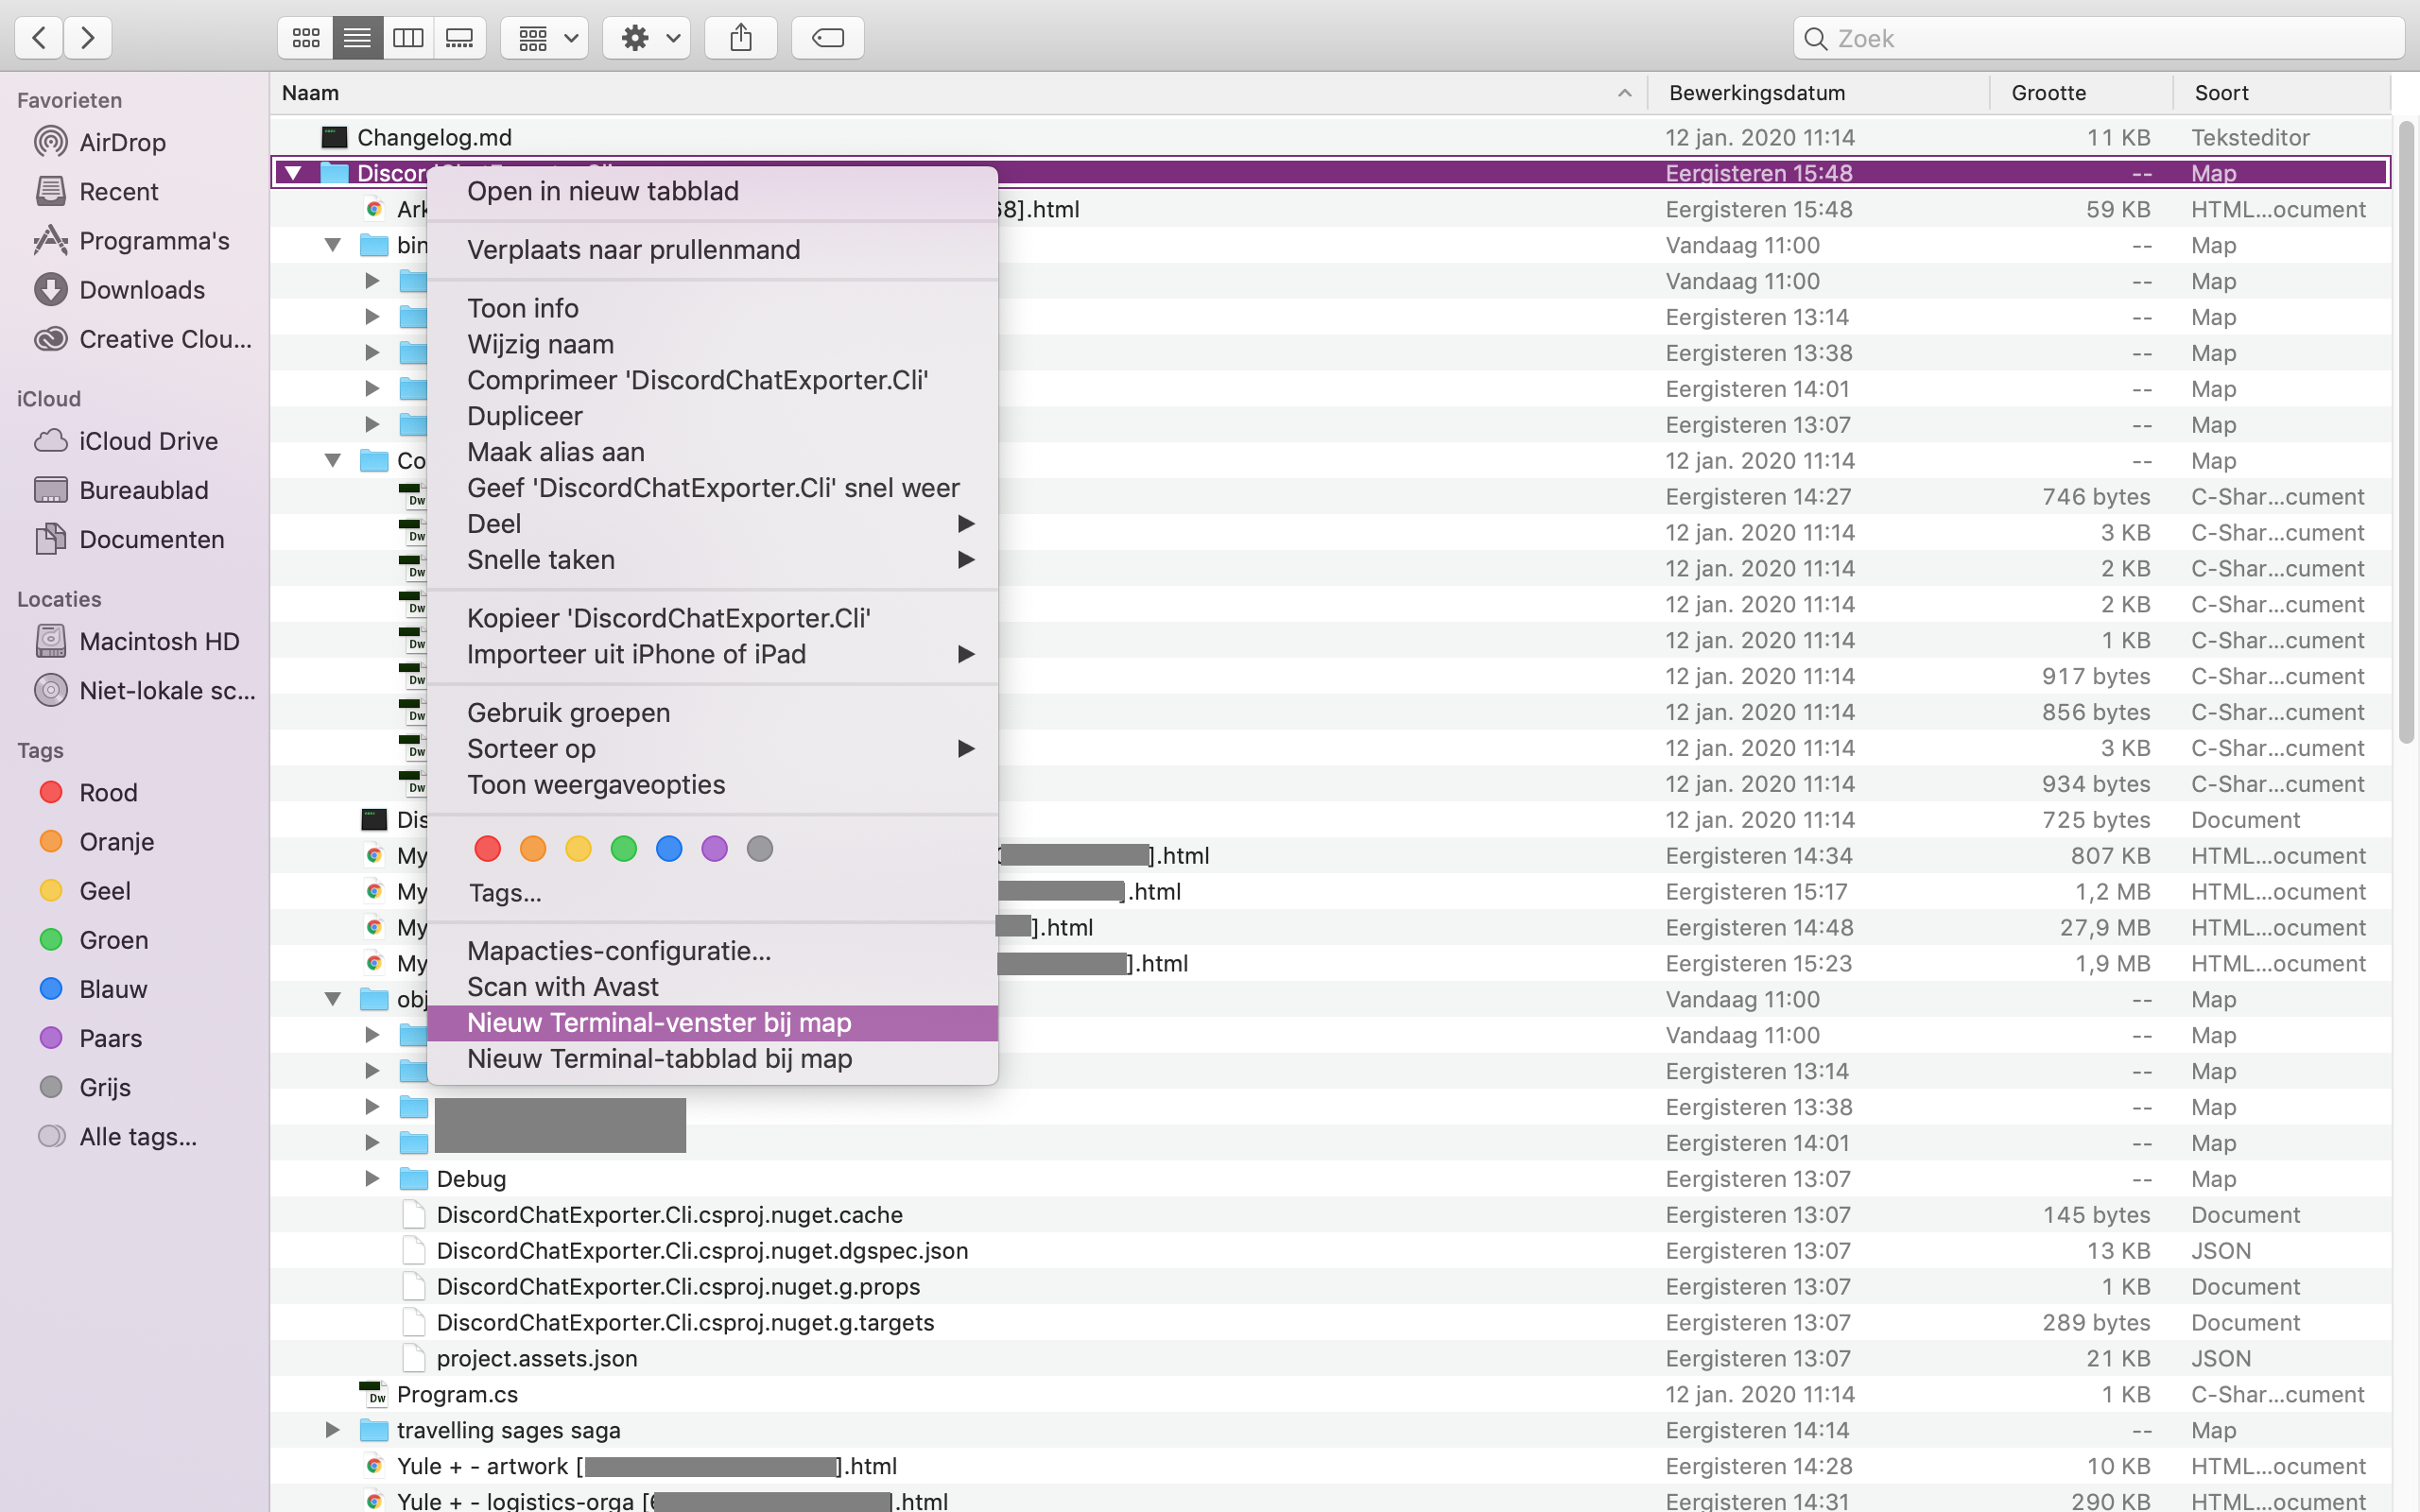The image size is (2420, 1512).
Task: Sort by Grootte column header
Action: pos(2081,93)
